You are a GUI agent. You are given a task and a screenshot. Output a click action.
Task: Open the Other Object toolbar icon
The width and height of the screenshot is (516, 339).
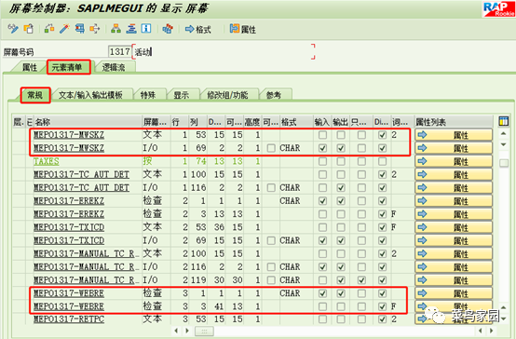pos(49,29)
